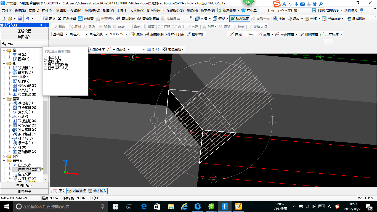Viewport: 377px width, 212px height.
Task: Collapse the 梁 tree node
Action: 4,50
